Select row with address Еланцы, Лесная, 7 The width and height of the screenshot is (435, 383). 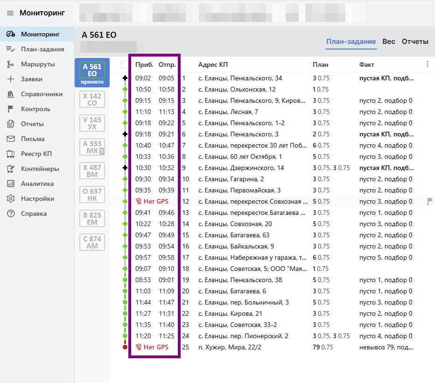[228, 112]
